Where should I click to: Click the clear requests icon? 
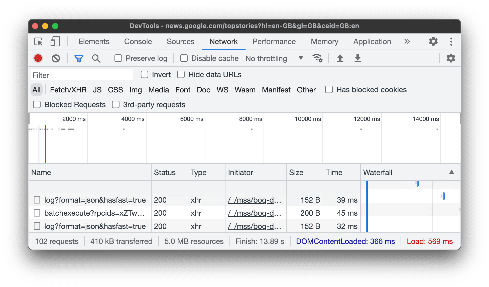click(55, 58)
